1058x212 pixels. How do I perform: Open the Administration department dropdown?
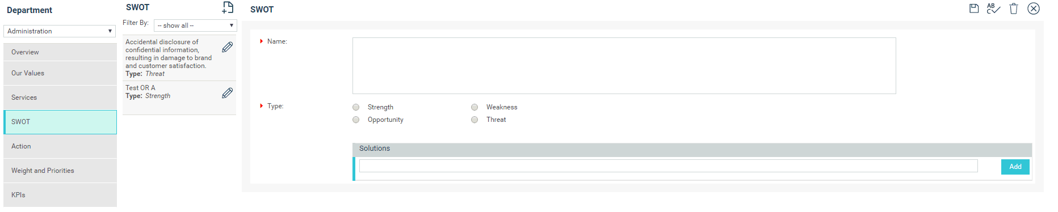coord(60,31)
